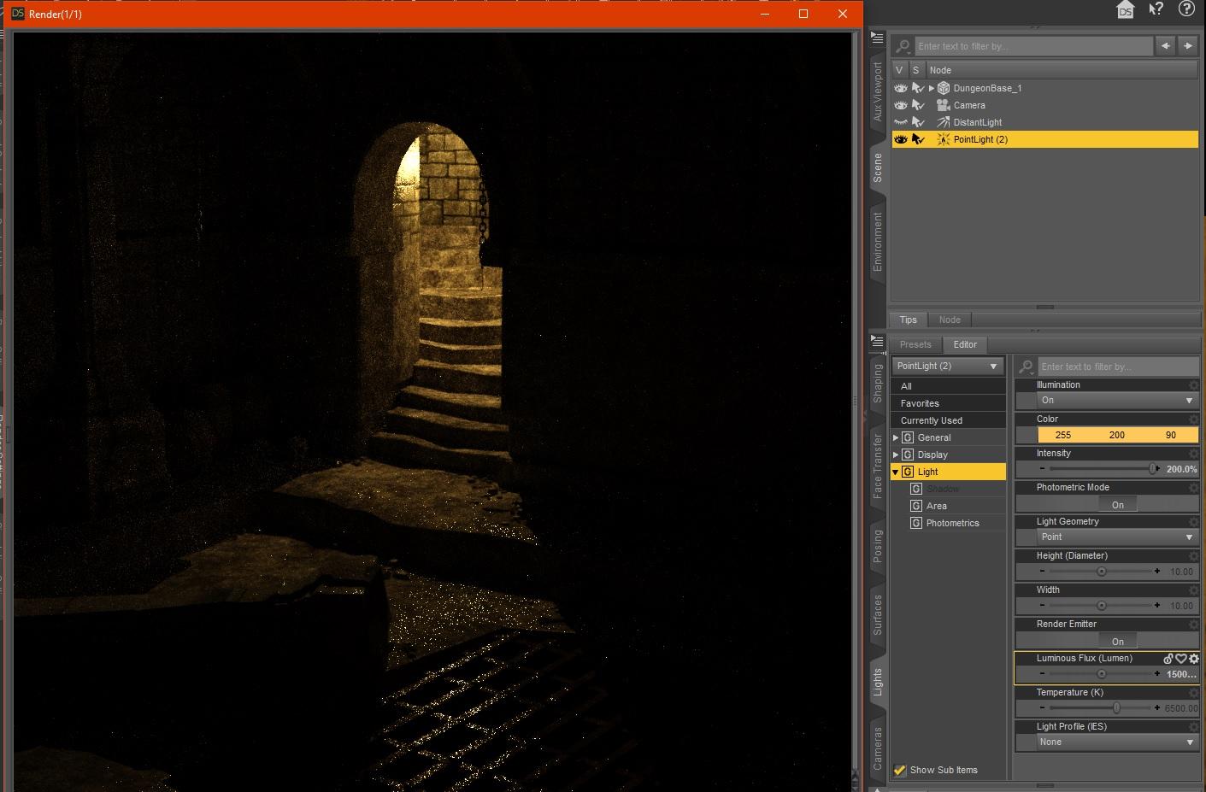1206x792 pixels.
Task: Click the Temperature (K) slider handle
Action: pos(1116,708)
